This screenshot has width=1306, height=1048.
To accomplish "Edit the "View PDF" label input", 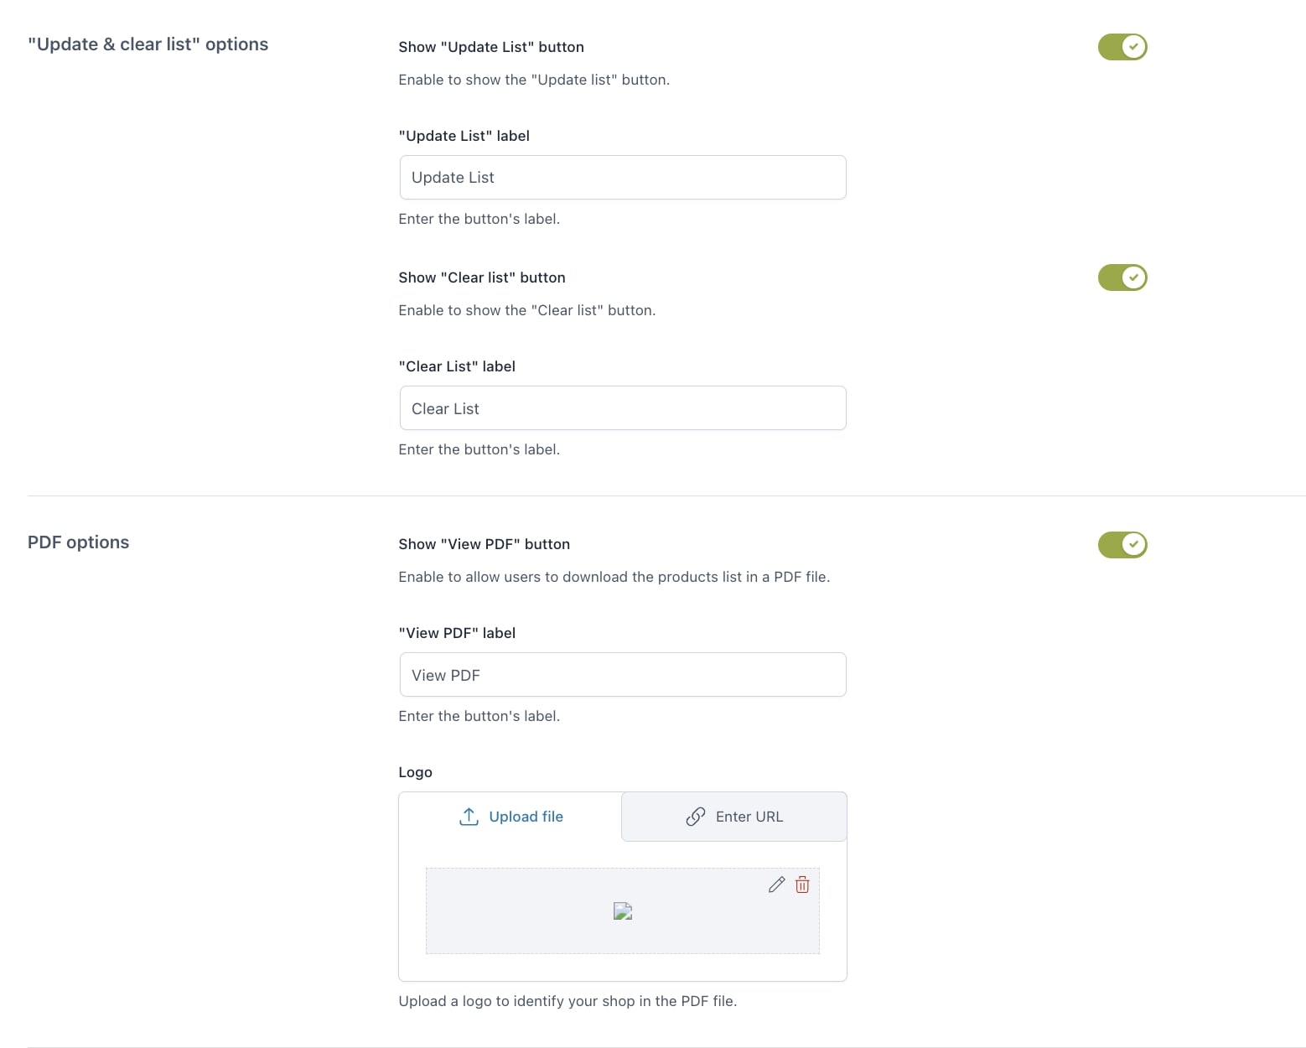I will pos(622,675).
